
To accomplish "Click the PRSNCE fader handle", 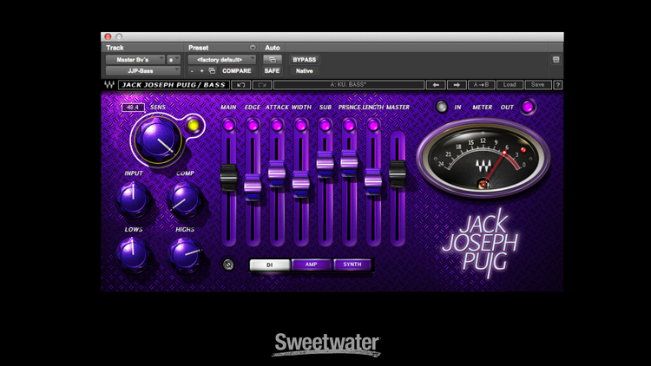I will point(349,163).
